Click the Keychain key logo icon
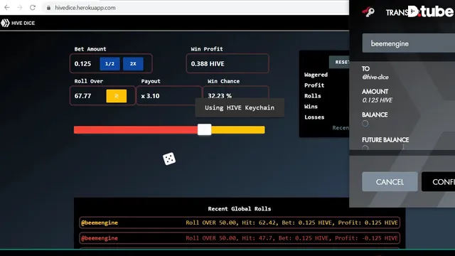The height and width of the screenshot is (256, 455). [368, 12]
